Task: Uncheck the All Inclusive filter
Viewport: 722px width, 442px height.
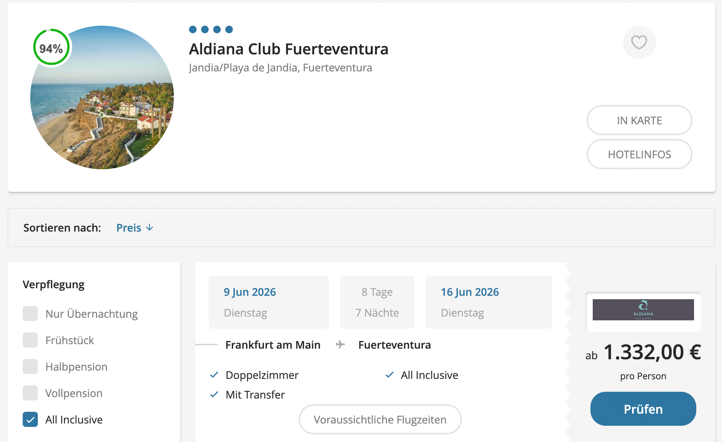Action: tap(30, 419)
